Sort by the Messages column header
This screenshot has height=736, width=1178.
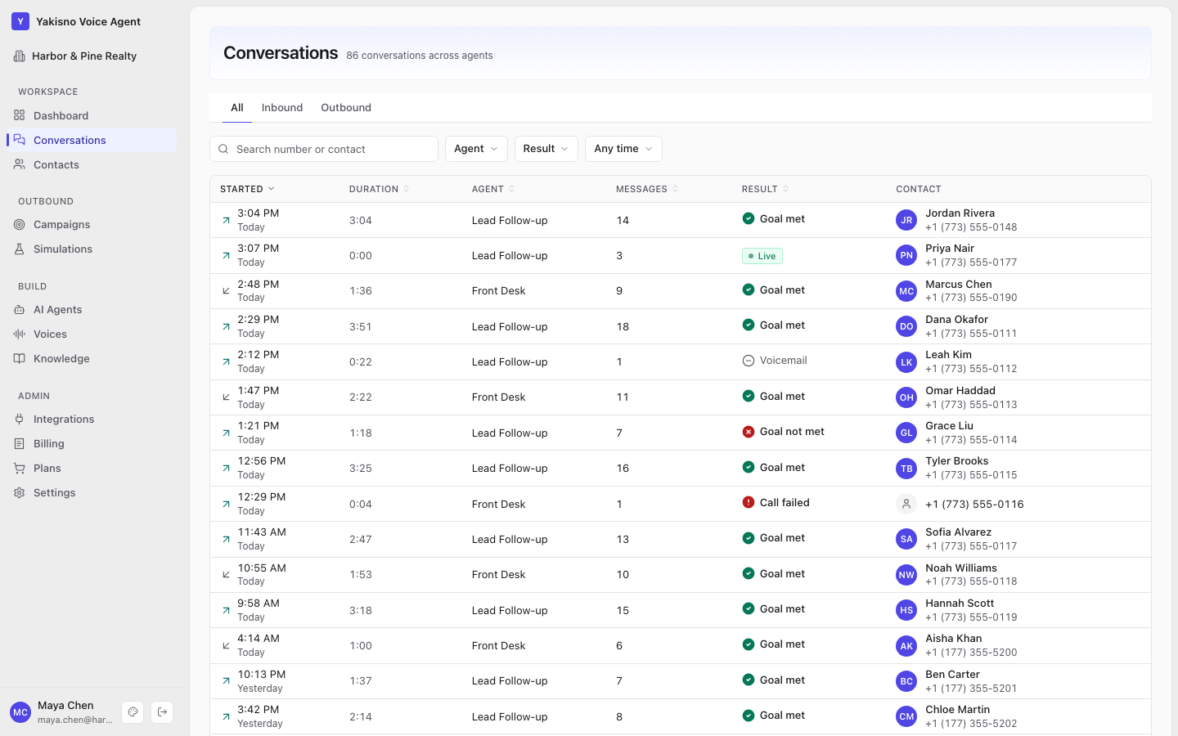point(647,189)
